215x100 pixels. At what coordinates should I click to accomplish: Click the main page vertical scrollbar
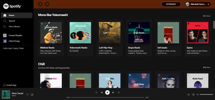tap(214, 25)
